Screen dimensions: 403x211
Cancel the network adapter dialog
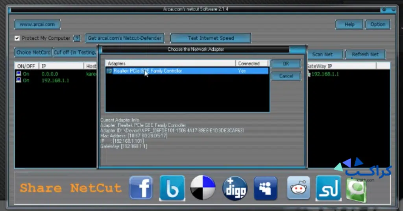286,76
